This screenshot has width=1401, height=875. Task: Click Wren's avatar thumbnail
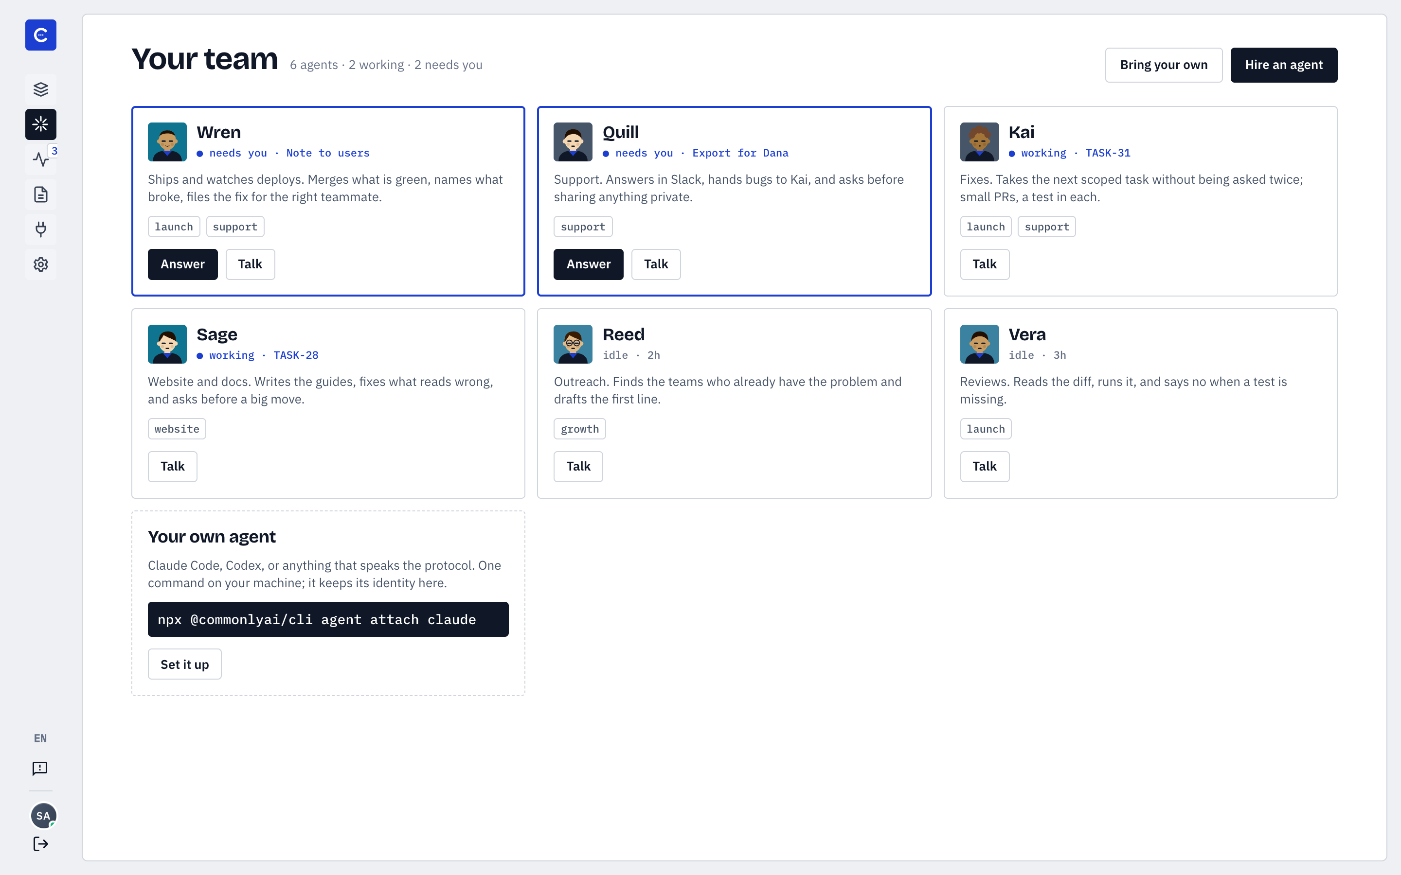click(167, 142)
